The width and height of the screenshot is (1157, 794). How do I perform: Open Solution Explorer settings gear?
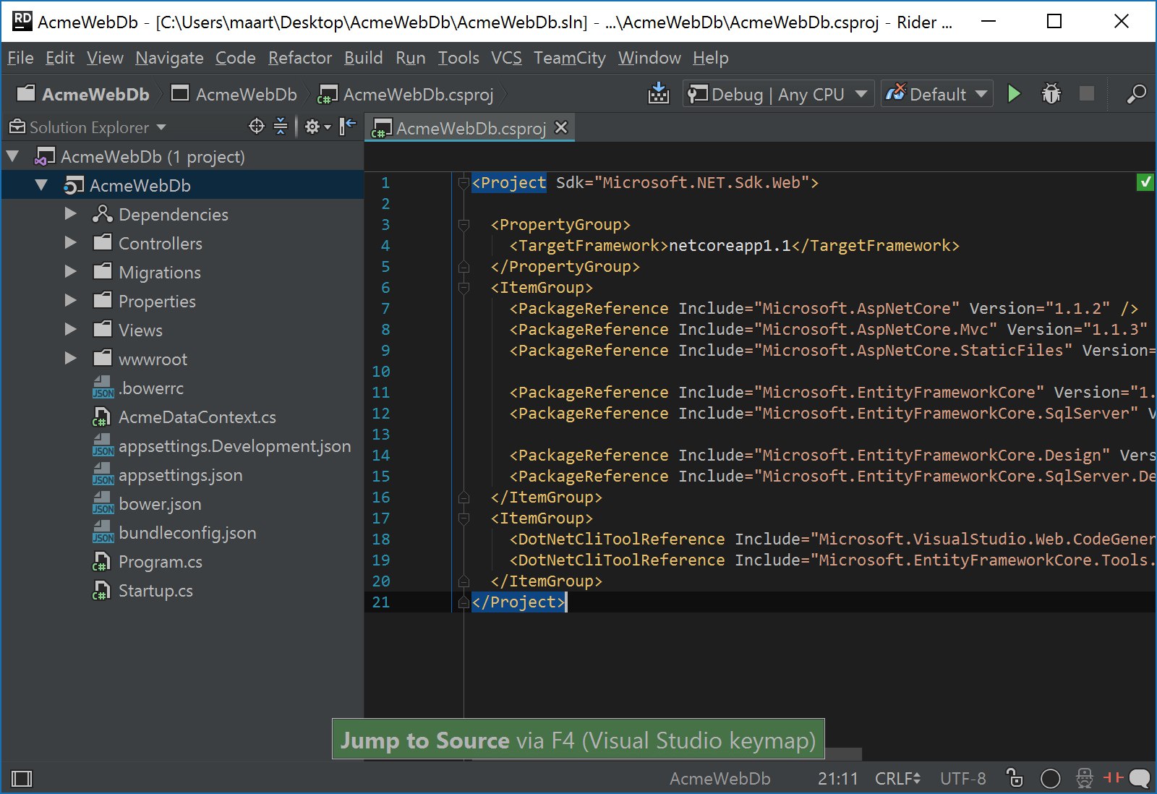pyautogui.click(x=317, y=127)
